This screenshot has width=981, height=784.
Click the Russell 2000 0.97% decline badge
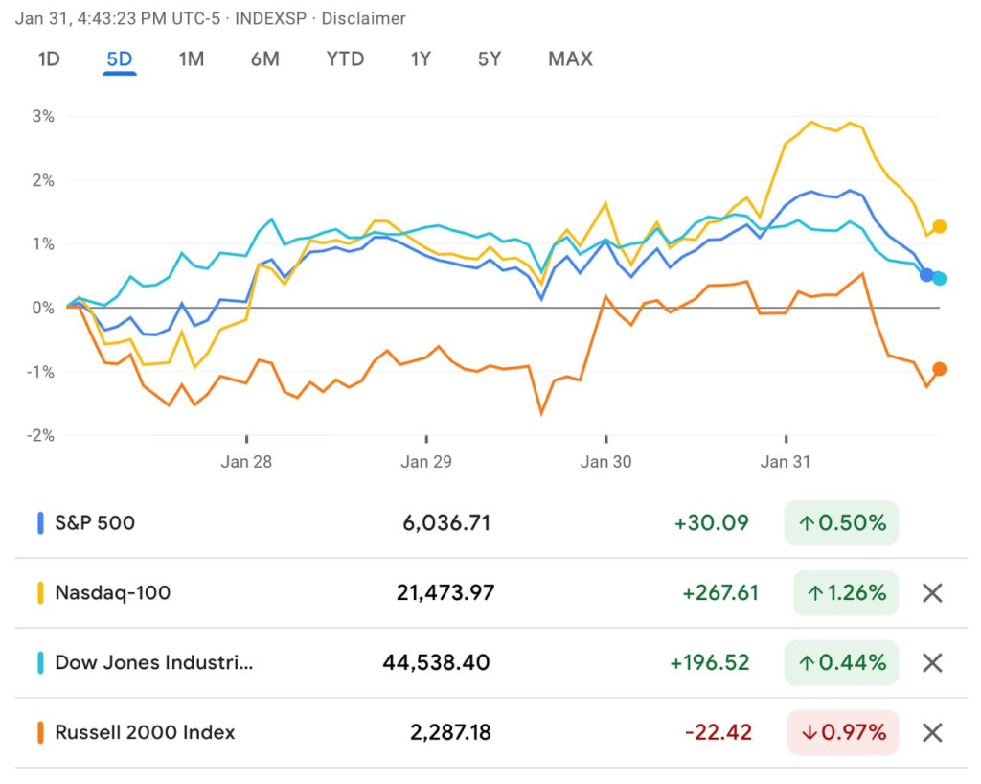point(843,733)
